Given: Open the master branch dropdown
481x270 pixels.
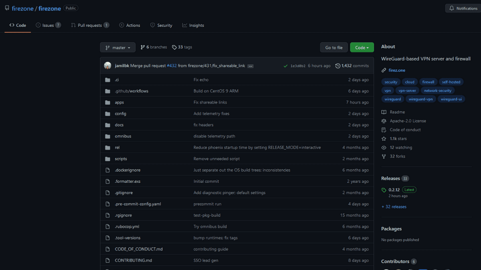Looking at the screenshot, I should (117, 47).
